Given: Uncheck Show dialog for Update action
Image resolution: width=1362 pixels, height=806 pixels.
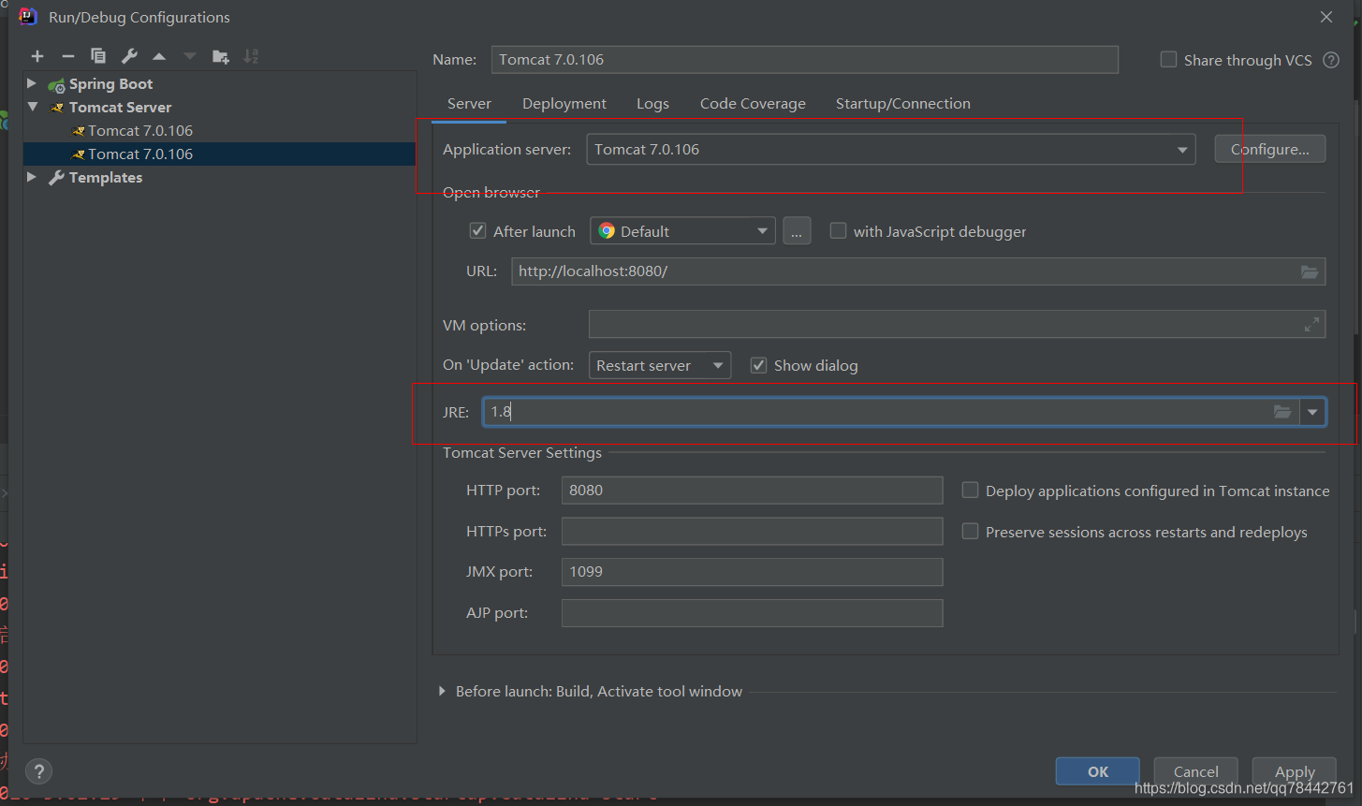Looking at the screenshot, I should click(758, 365).
